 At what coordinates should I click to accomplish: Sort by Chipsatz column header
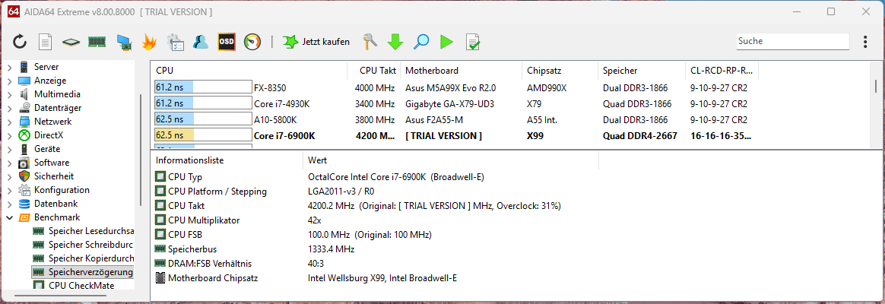pyautogui.click(x=560, y=71)
